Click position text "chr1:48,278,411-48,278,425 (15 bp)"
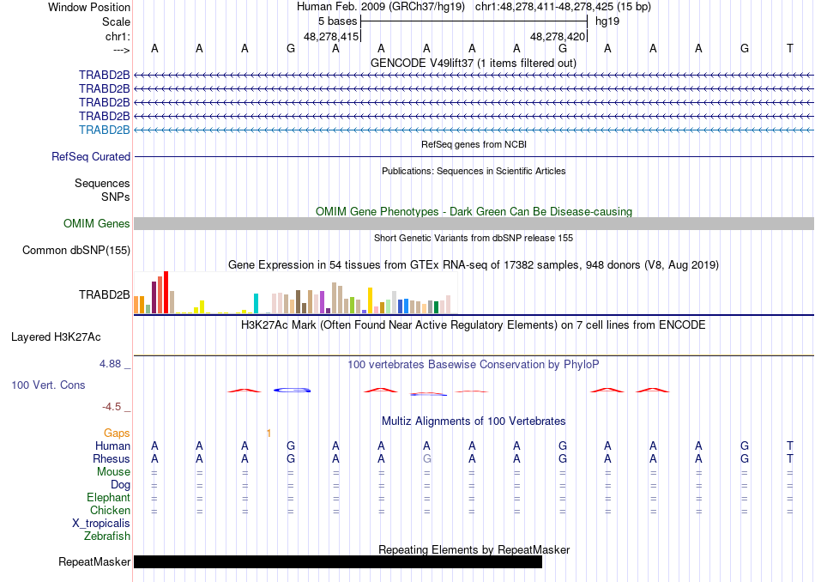Image resolution: width=815 pixels, height=582 pixels. point(563,7)
